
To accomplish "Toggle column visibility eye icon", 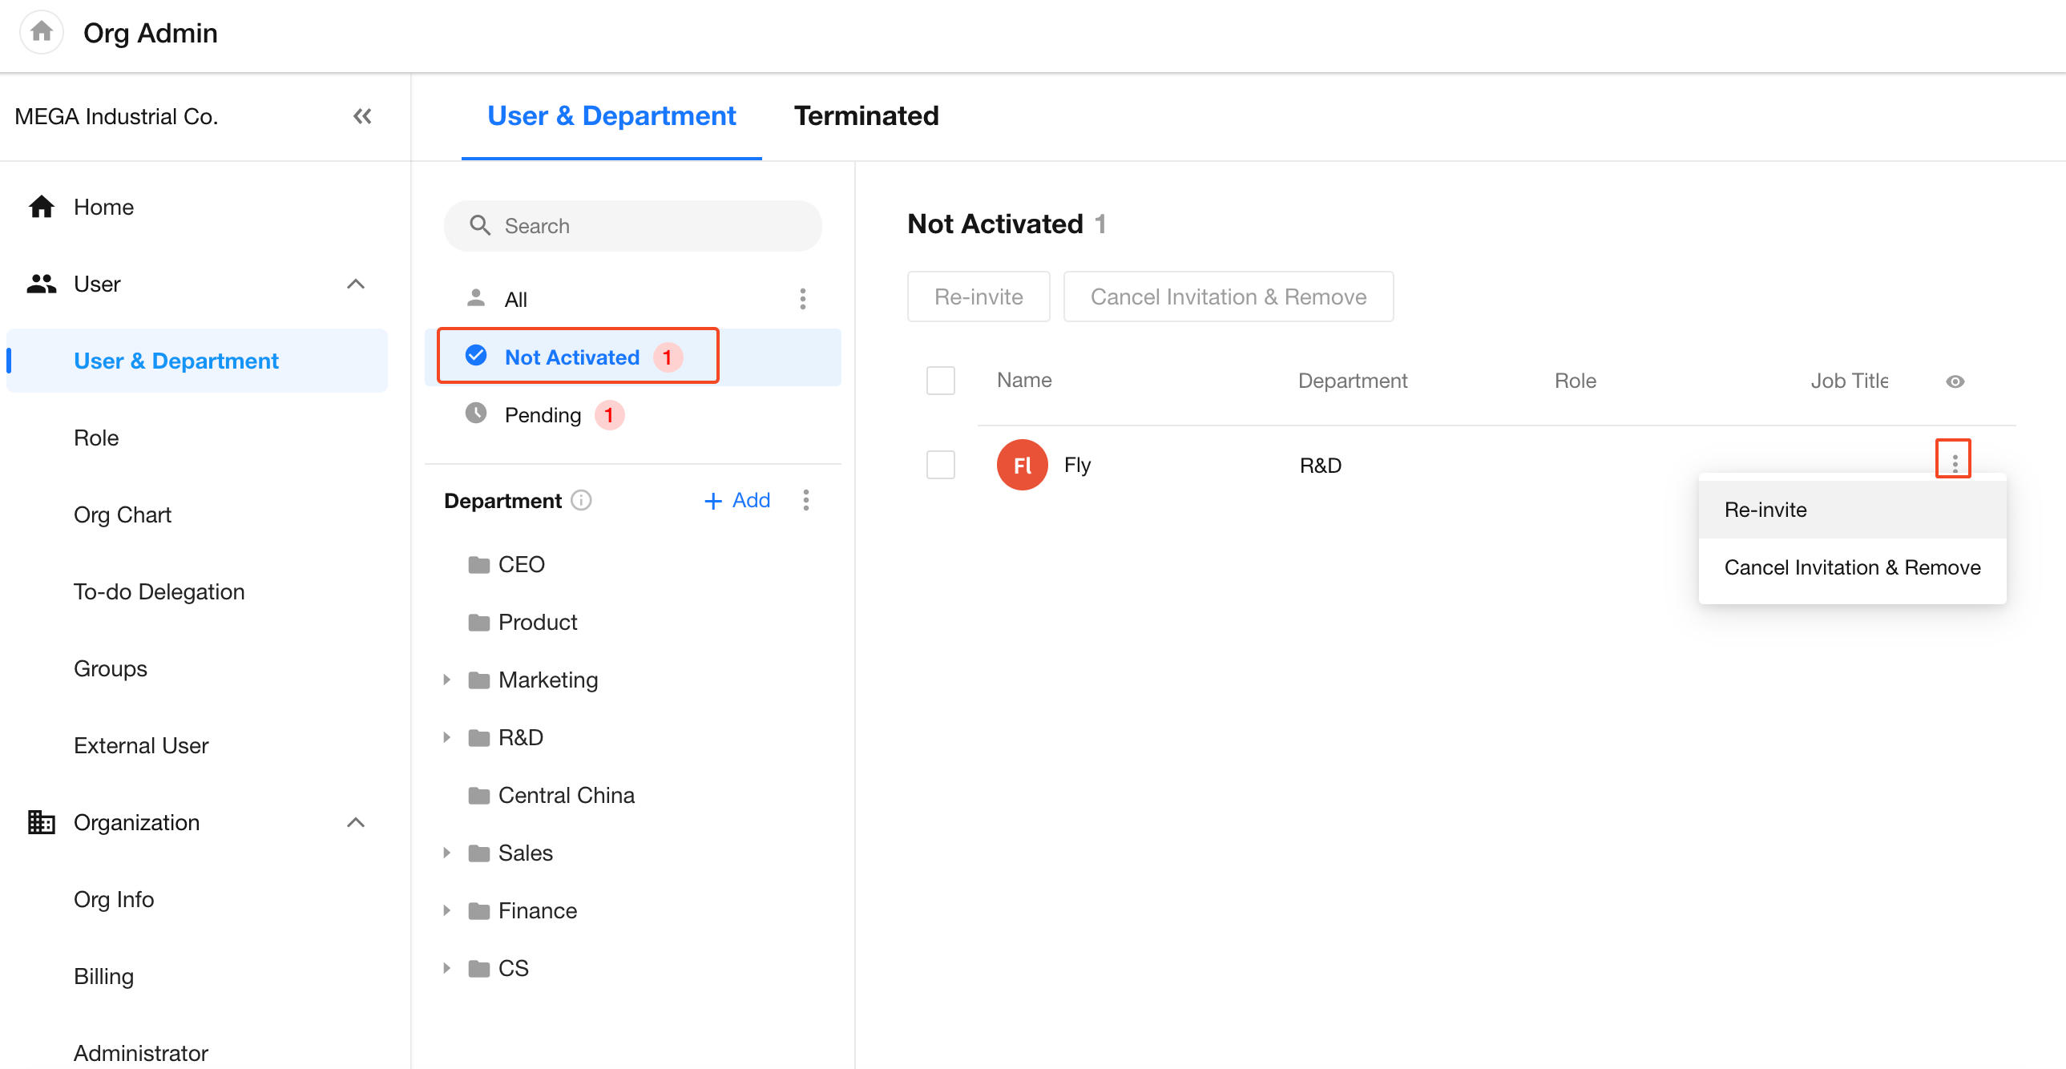I will [1955, 381].
